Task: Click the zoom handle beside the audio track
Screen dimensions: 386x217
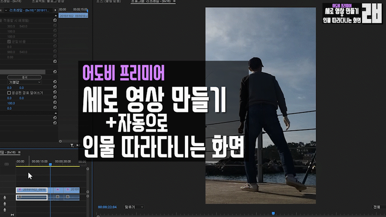Action: pos(87,196)
